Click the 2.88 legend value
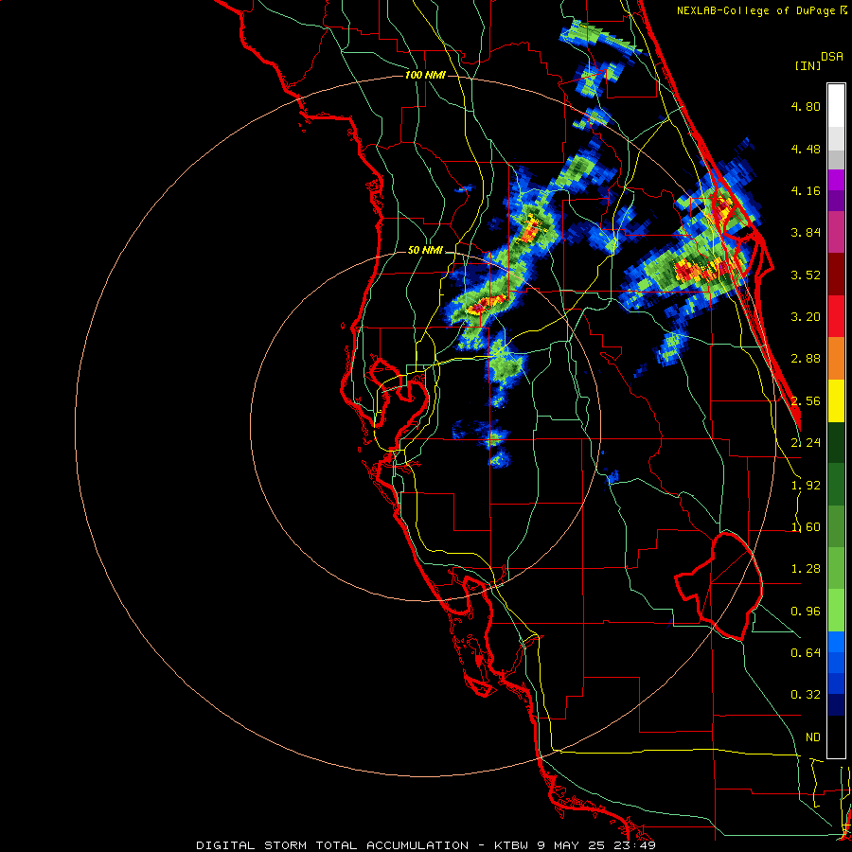 [806, 359]
